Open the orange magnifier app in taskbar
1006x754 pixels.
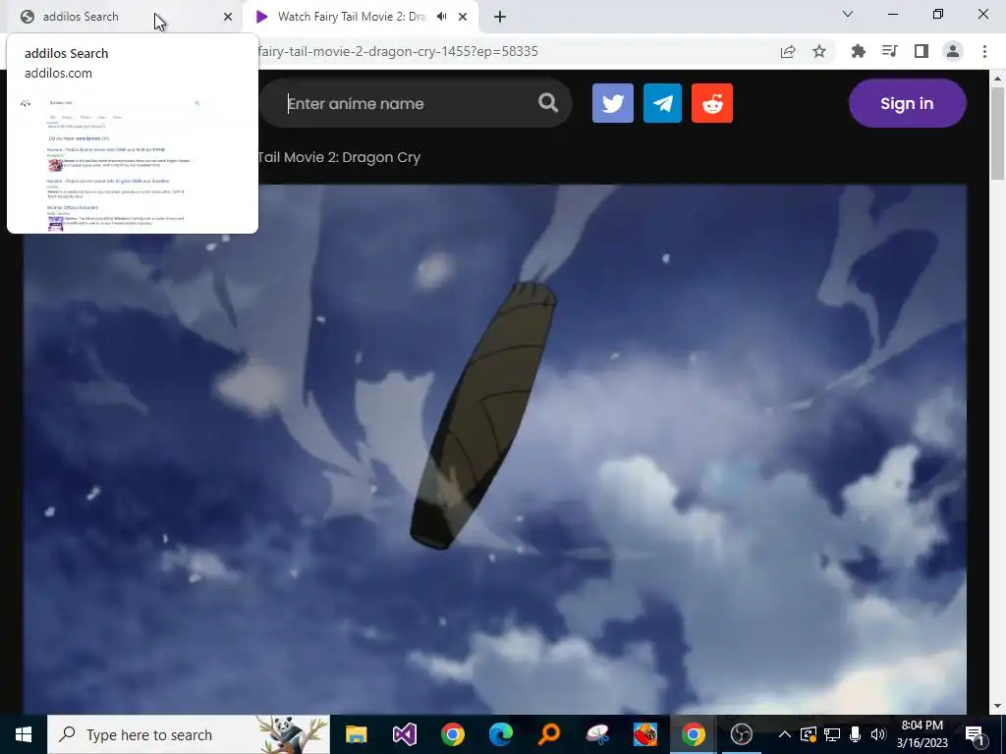[x=548, y=734]
